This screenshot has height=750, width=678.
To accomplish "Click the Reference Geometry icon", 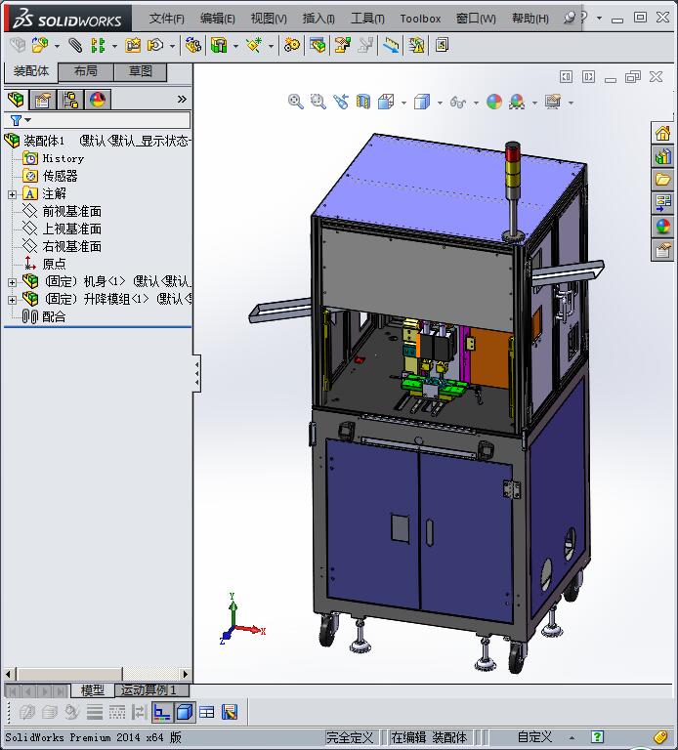I will pos(254,46).
